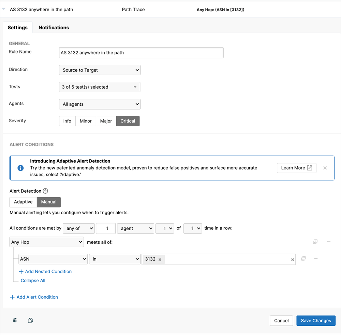Click the Alert Detection help question icon
The width and height of the screenshot is (341, 335).
pos(45,191)
